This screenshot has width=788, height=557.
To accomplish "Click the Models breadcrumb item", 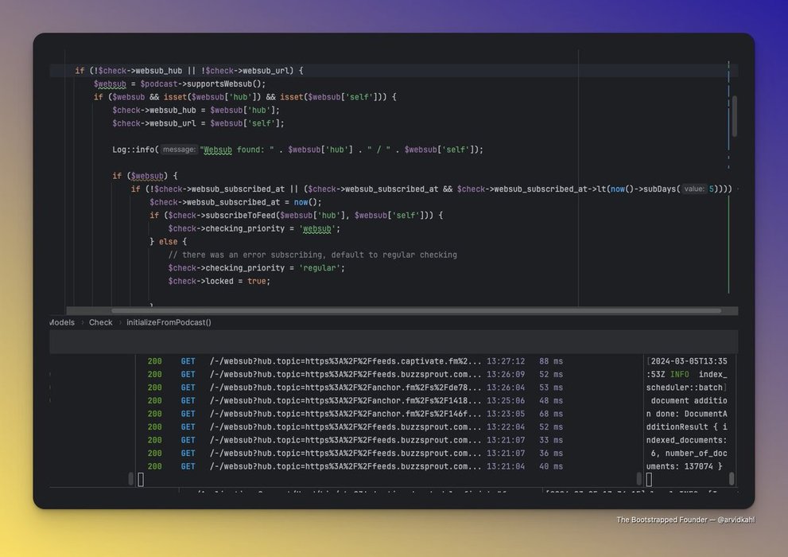I will (62, 322).
